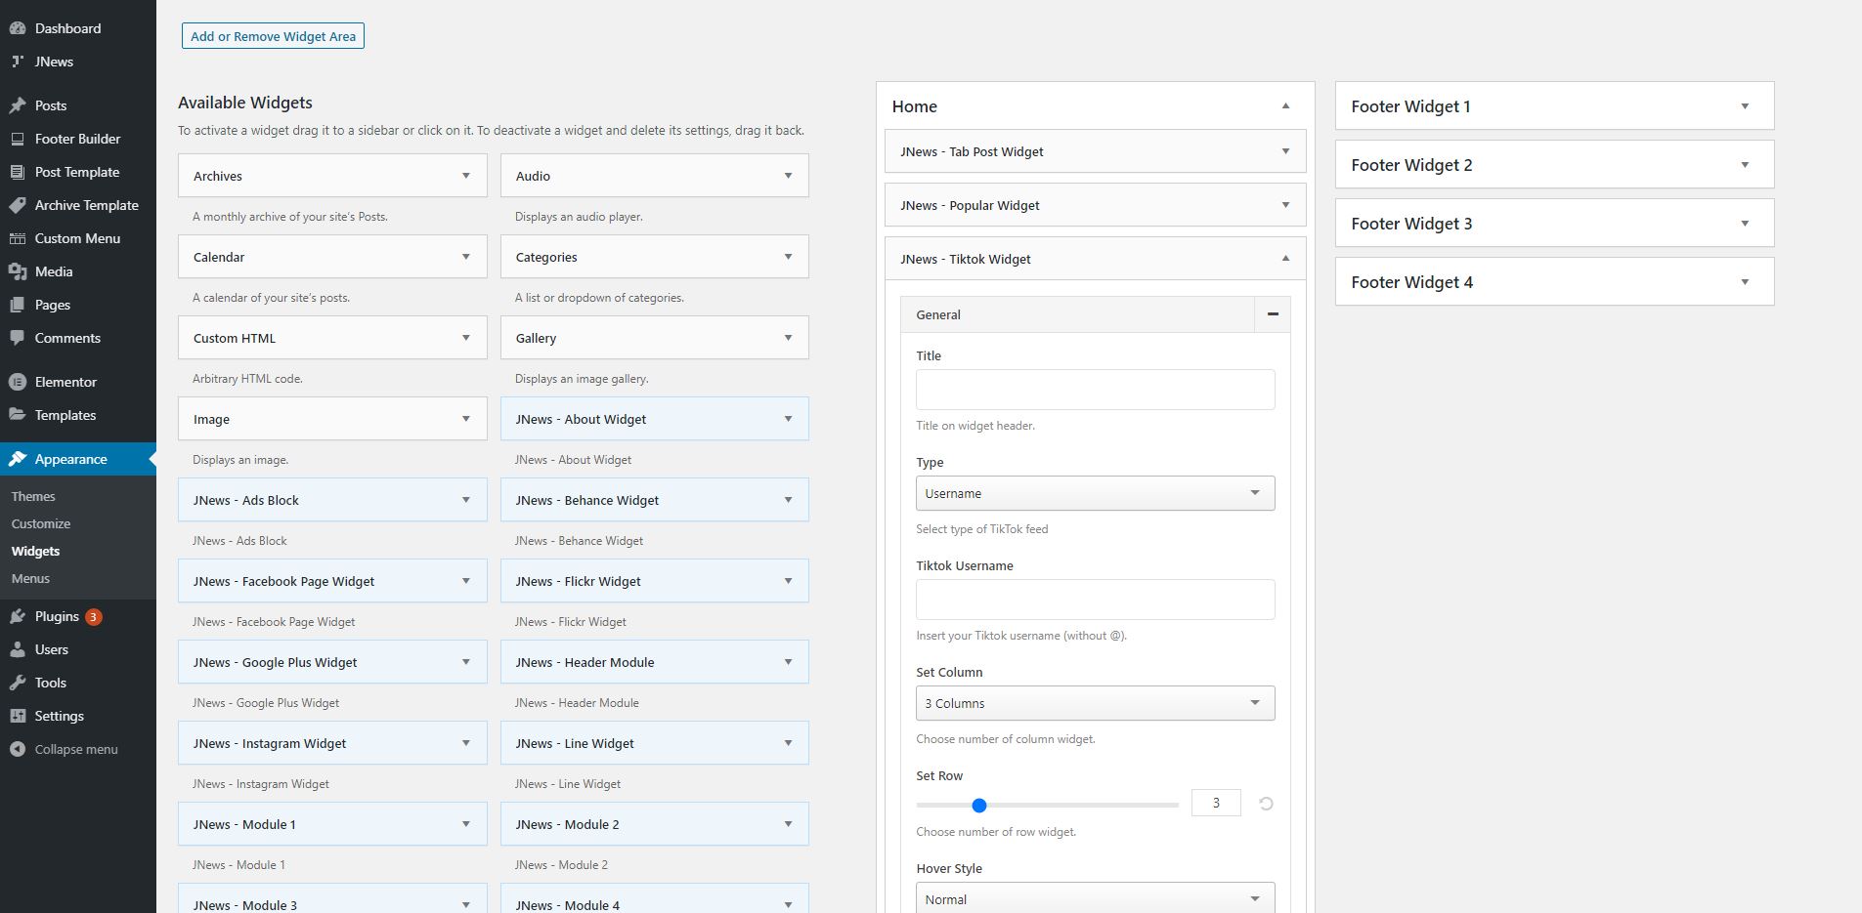Collapse the Home widget area

point(1285,106)
